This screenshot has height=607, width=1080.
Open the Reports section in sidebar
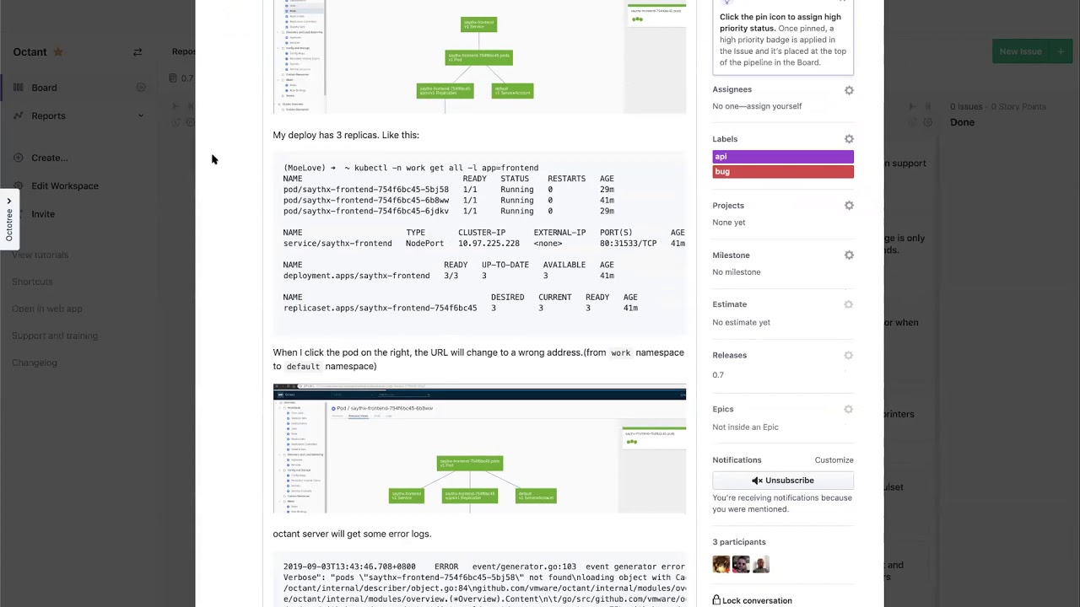pyautogui.click(x=48, y=115)
